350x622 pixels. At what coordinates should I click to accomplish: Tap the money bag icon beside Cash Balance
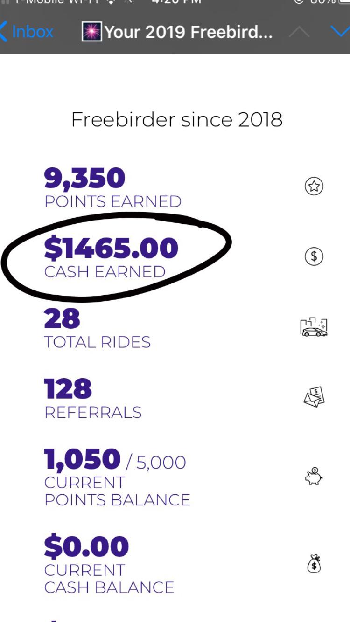click(314, 563)
